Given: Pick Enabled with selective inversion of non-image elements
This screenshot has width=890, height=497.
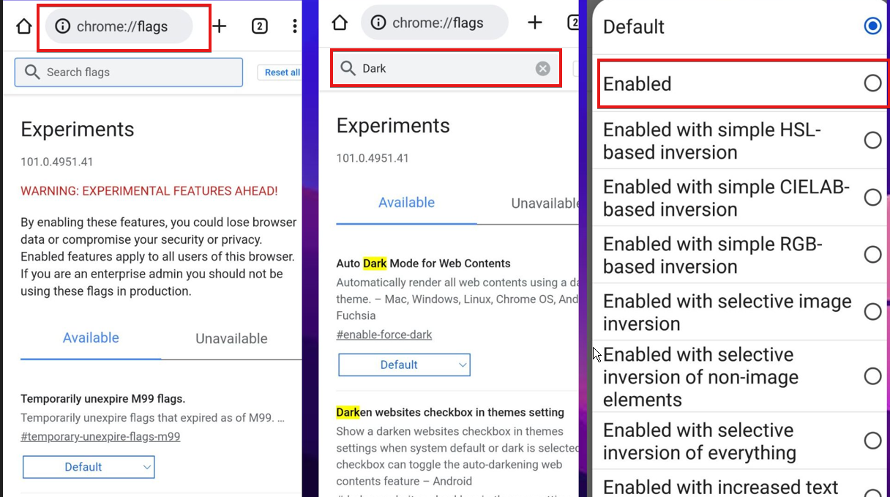Looking at the screenshot, I should pyautogui.click(x=872, y=376).
